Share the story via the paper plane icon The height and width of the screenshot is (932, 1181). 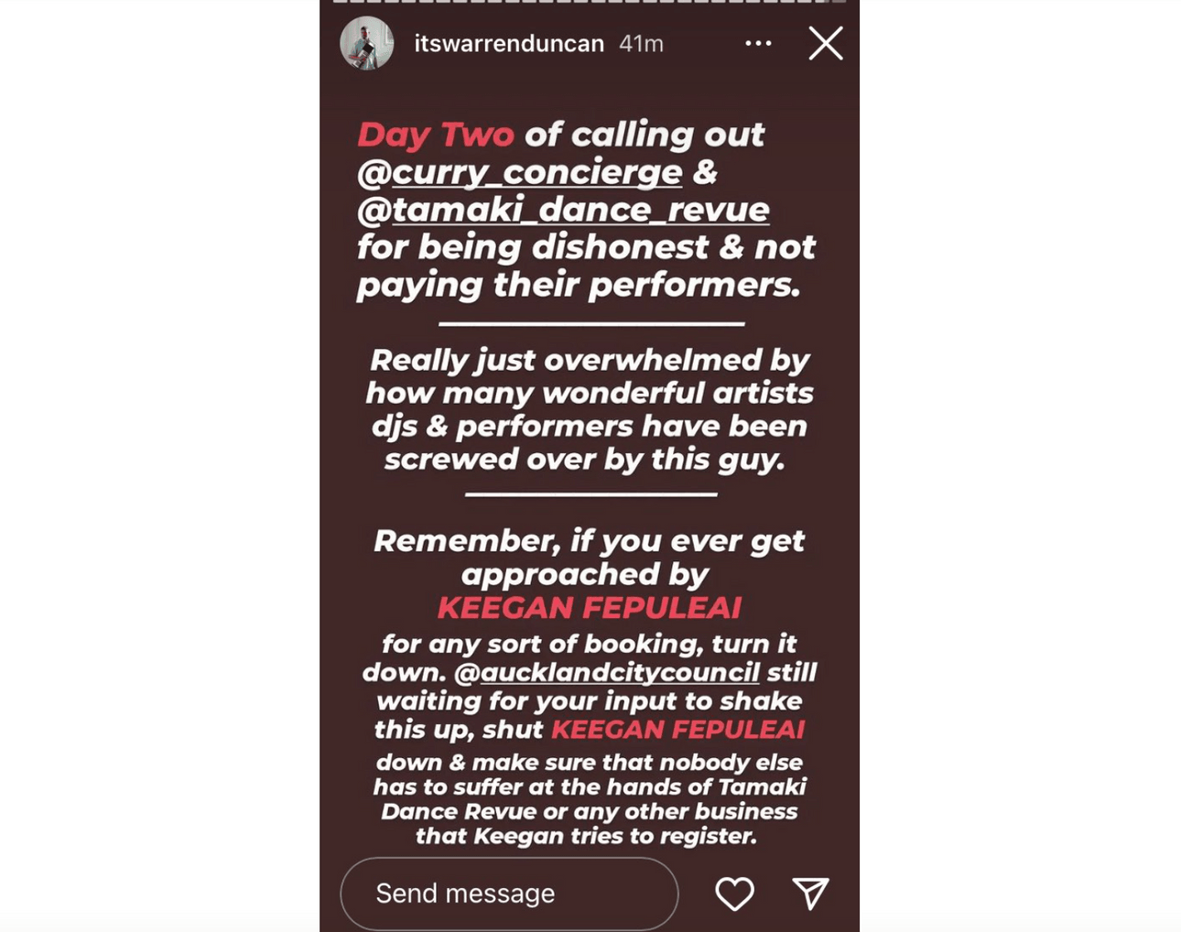(x=810, y=894)
